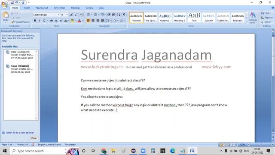Open the font size 11 dropdown
275x155 pixels.
[x=67, y=15]
